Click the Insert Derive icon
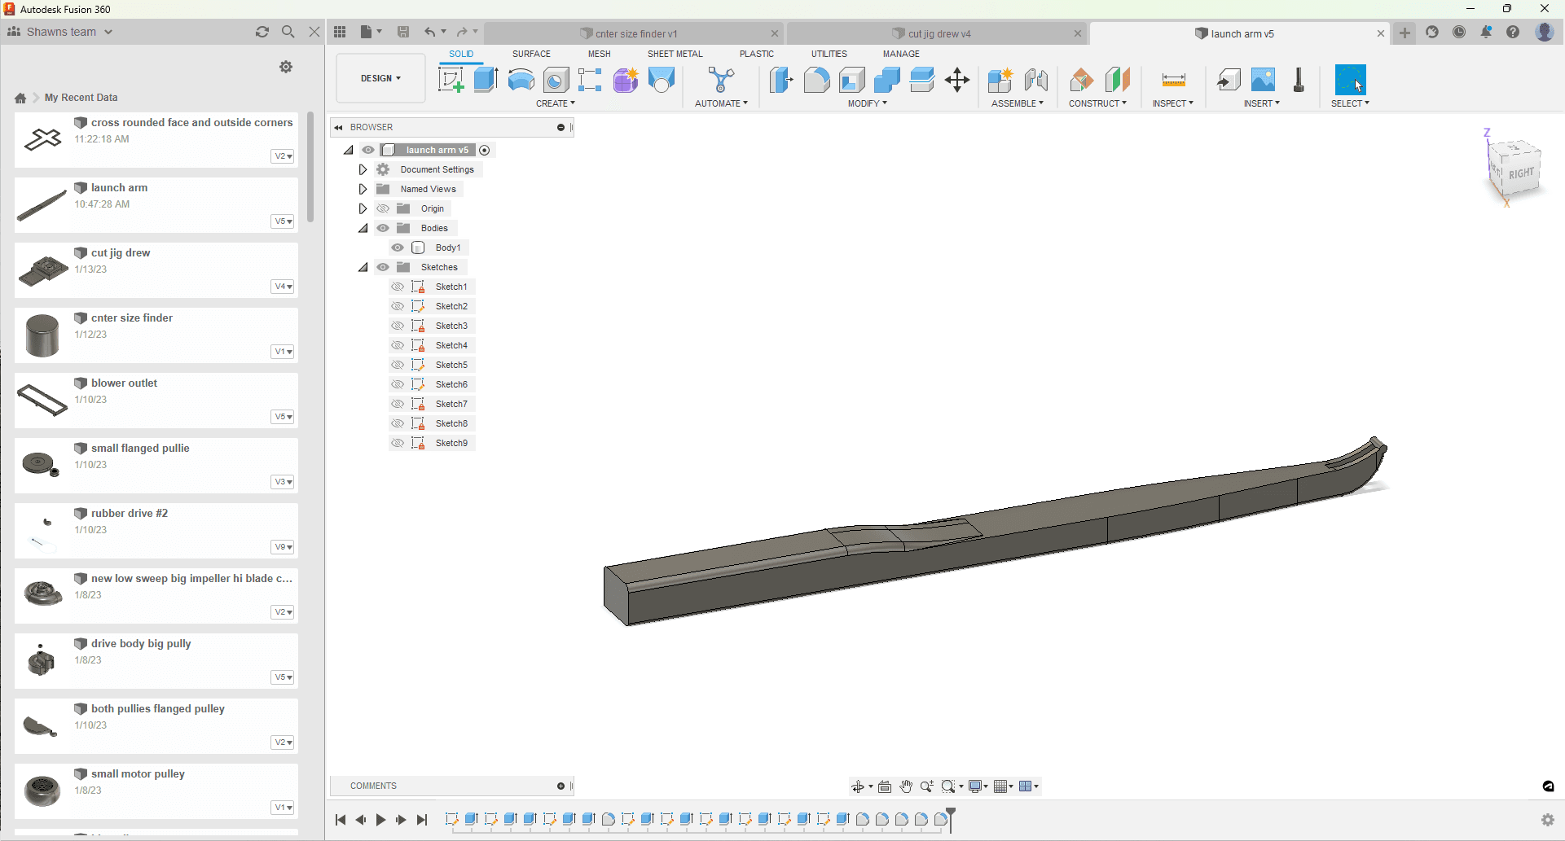Viewport: 1565px width, 841px height. 1229,80
